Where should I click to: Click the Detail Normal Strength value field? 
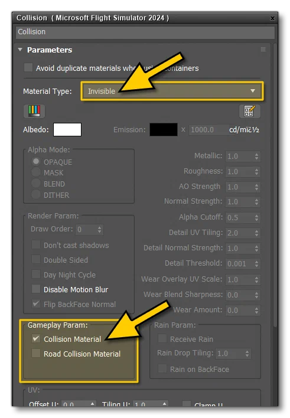(239, 248)
